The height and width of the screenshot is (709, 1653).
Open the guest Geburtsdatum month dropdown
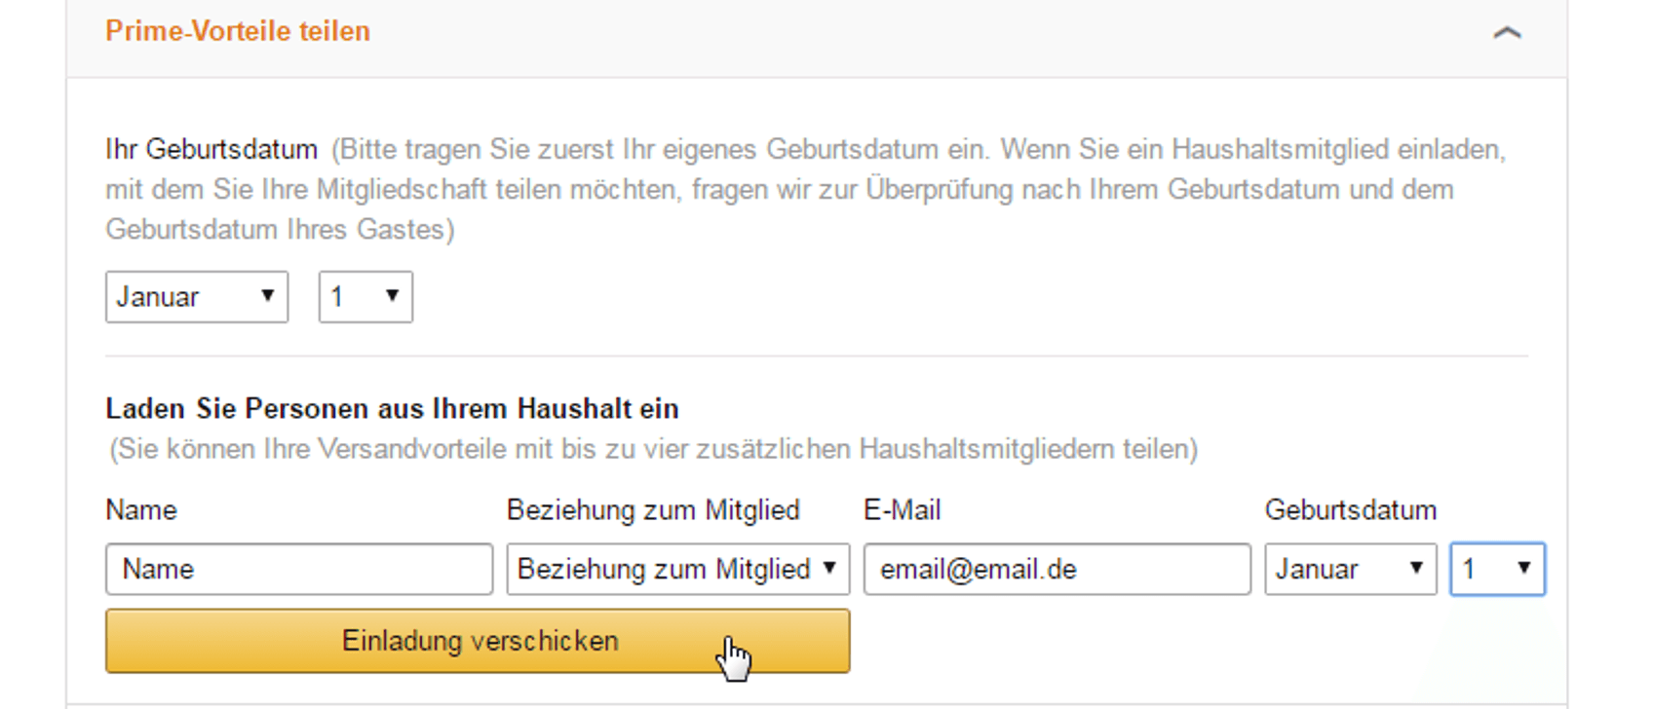tap(1350, 569)
